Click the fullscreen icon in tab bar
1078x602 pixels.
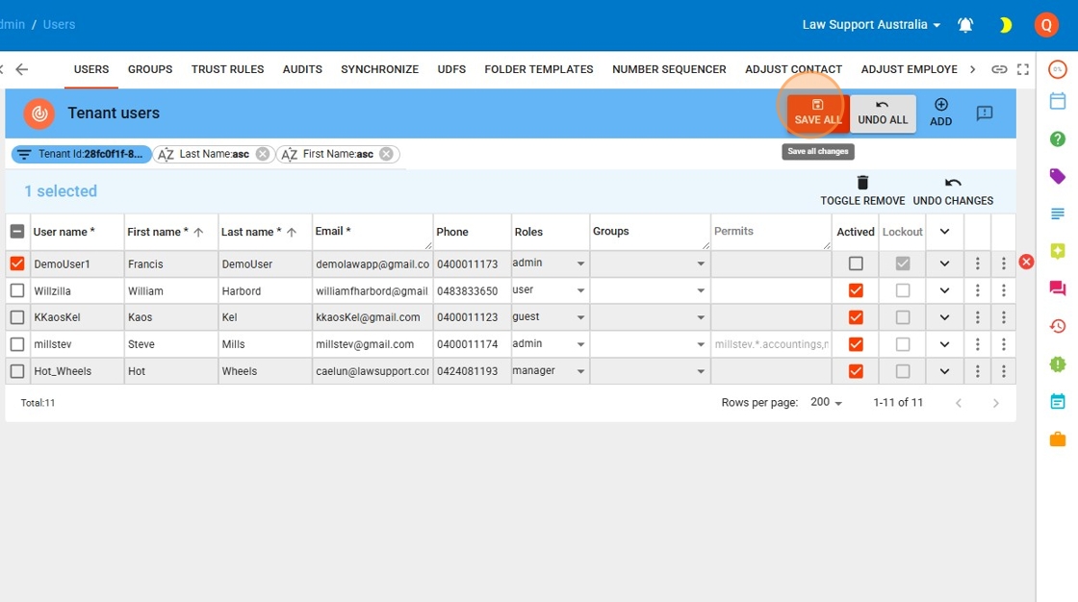click(x=1023, y=69)
